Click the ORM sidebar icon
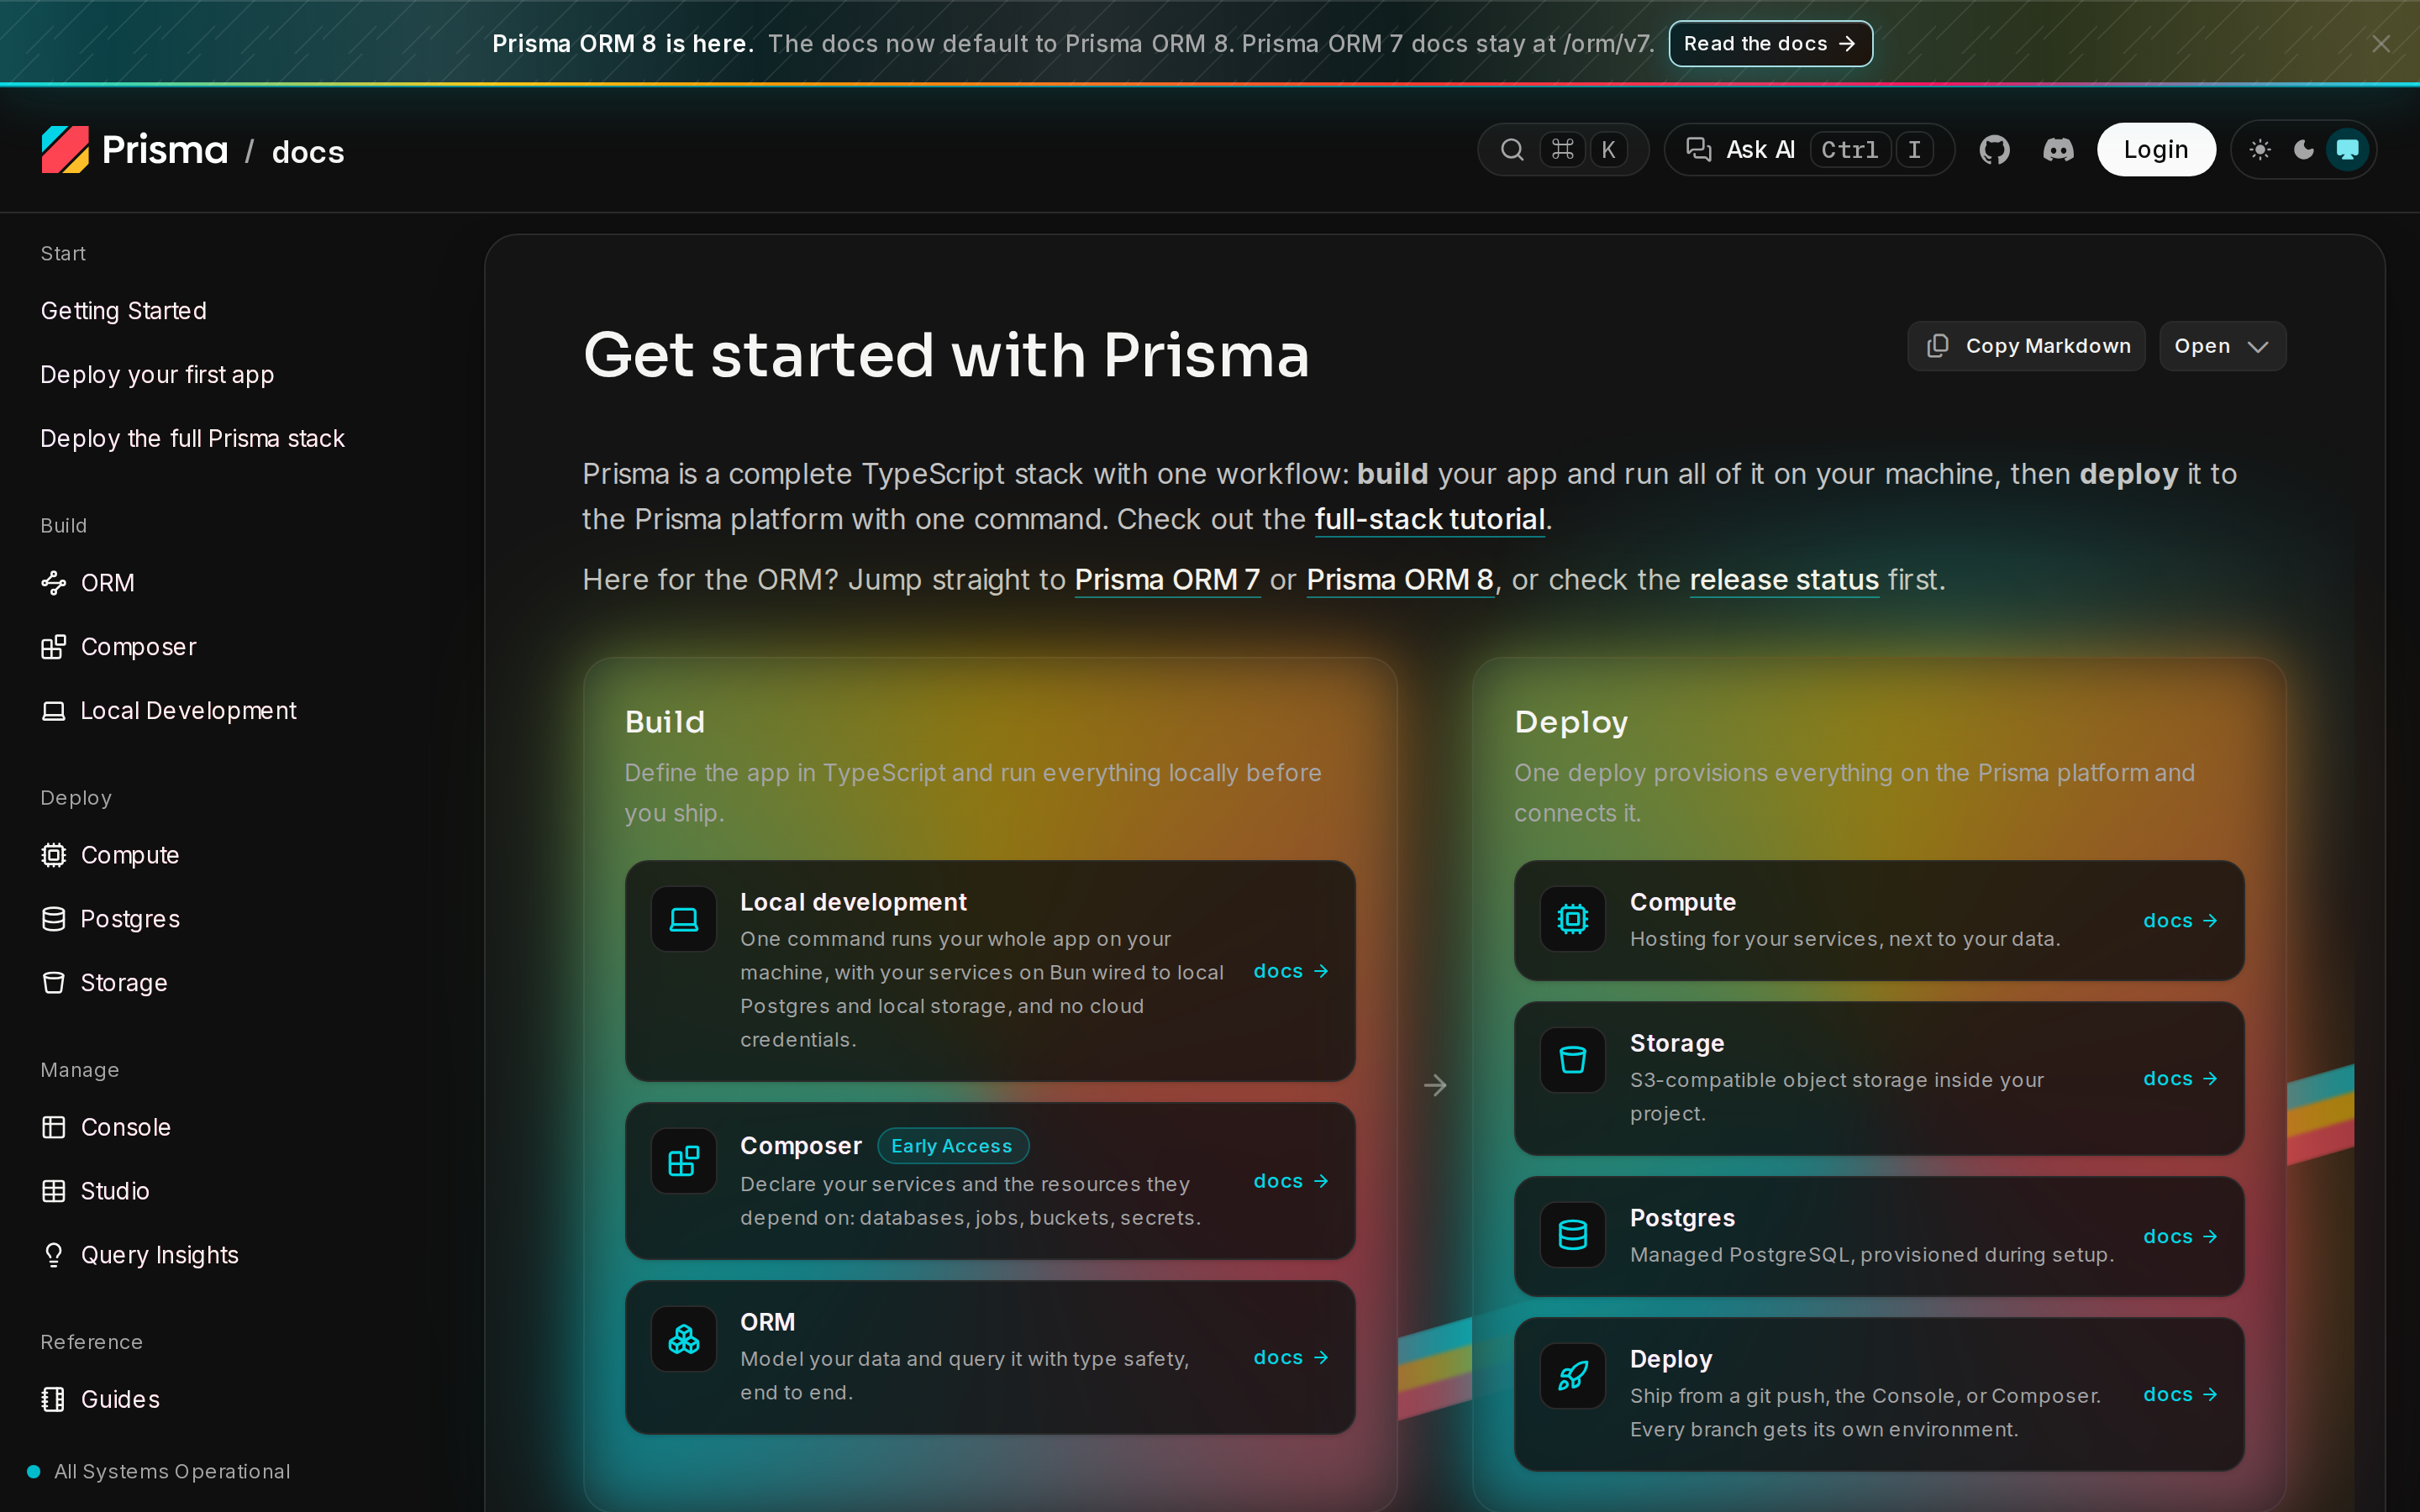 [x=53, y=582]
